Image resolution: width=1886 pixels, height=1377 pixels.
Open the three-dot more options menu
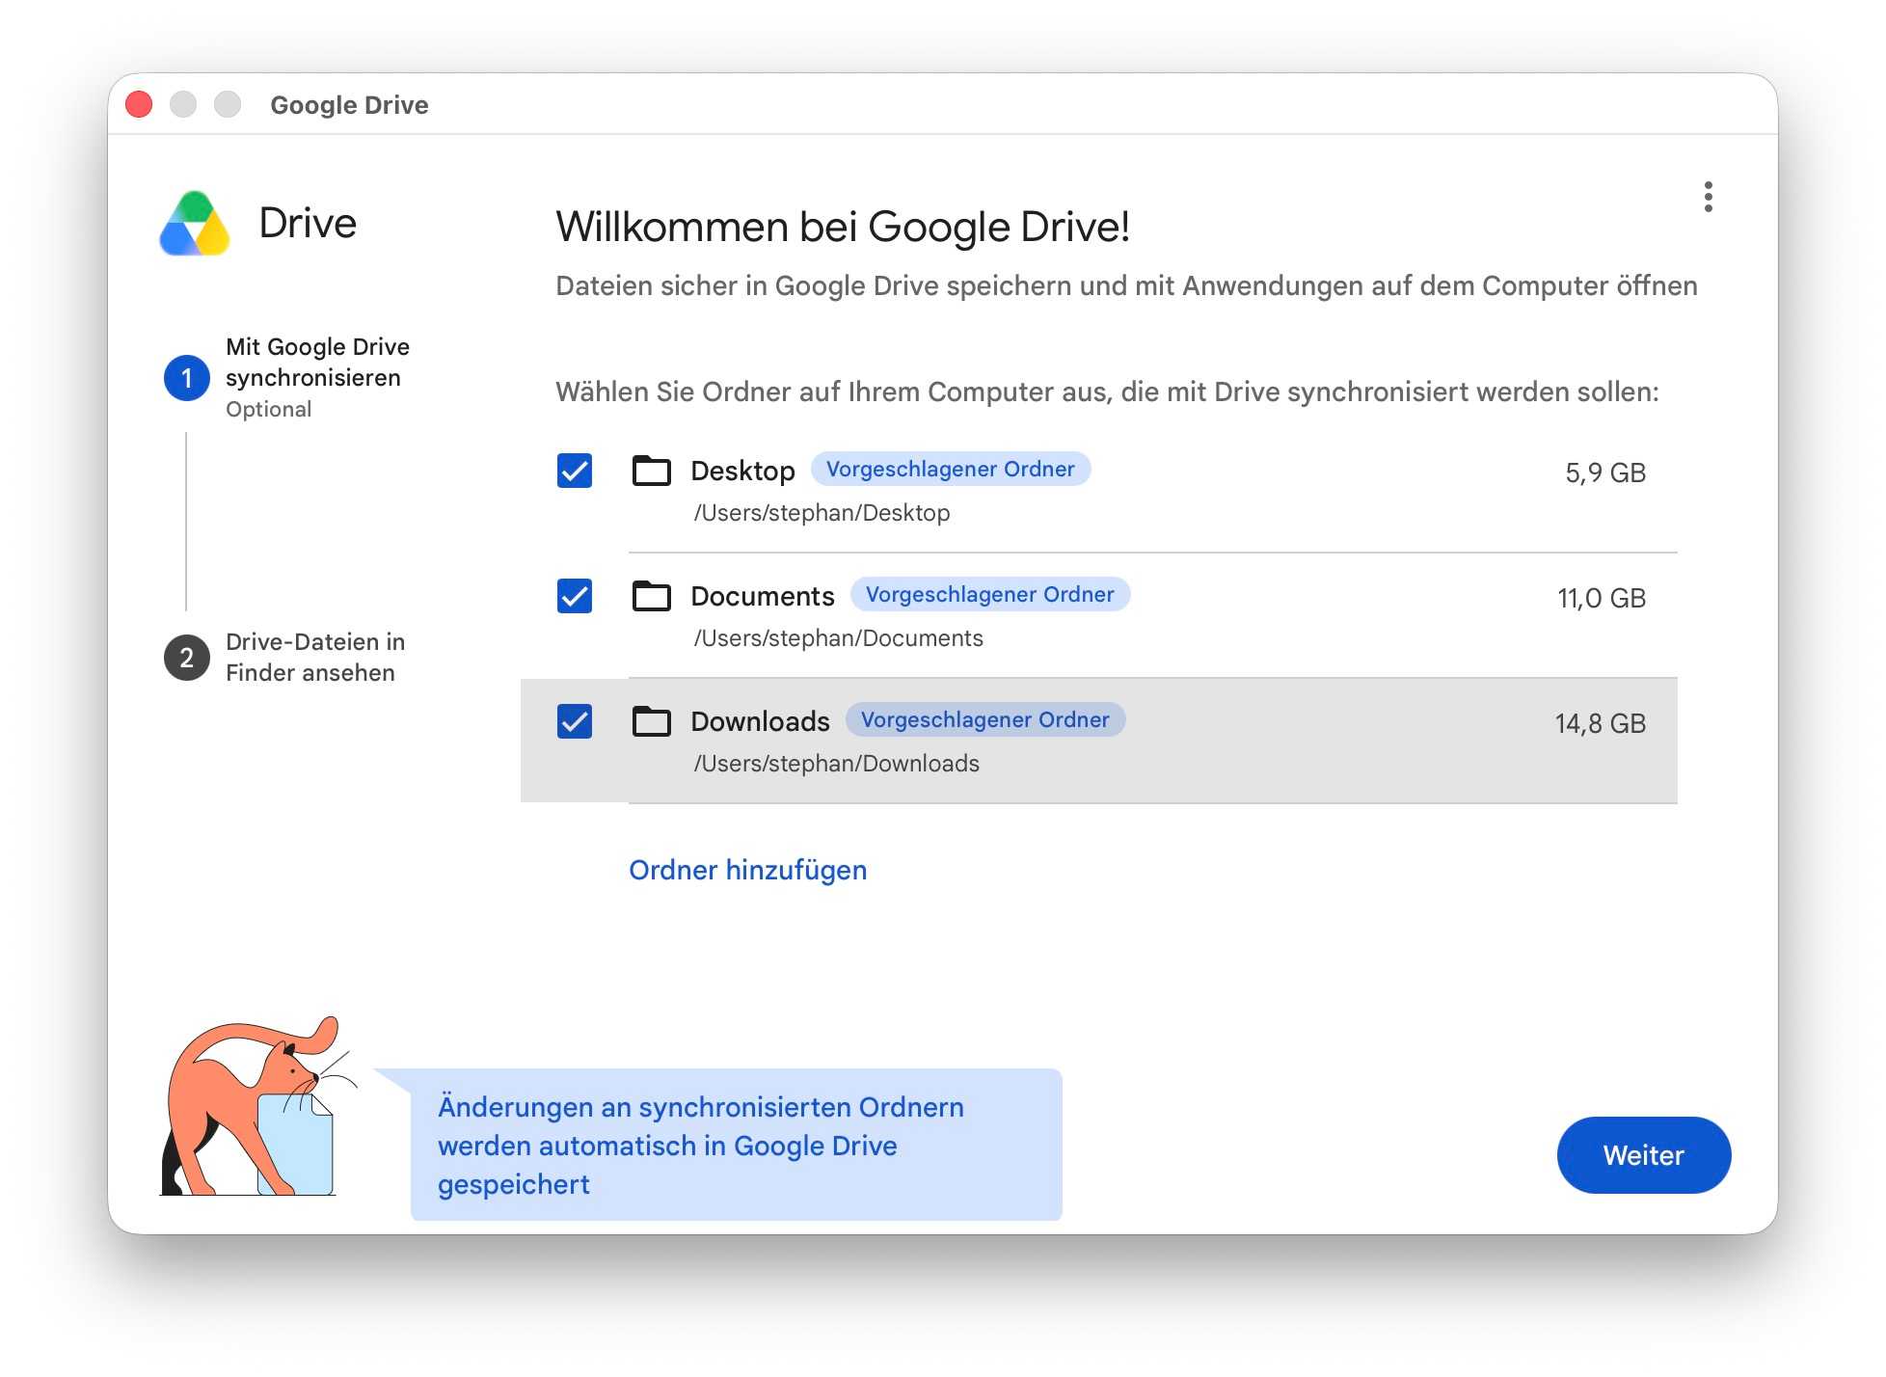coord(1708,197)
